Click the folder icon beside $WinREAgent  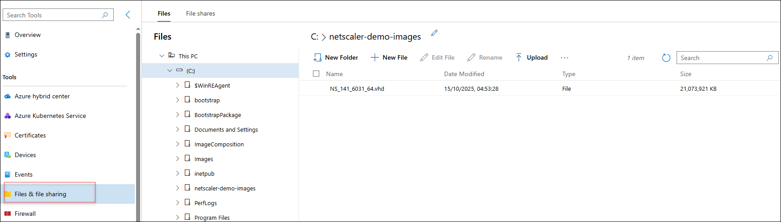pyautogui.click(x=187, y=85)
